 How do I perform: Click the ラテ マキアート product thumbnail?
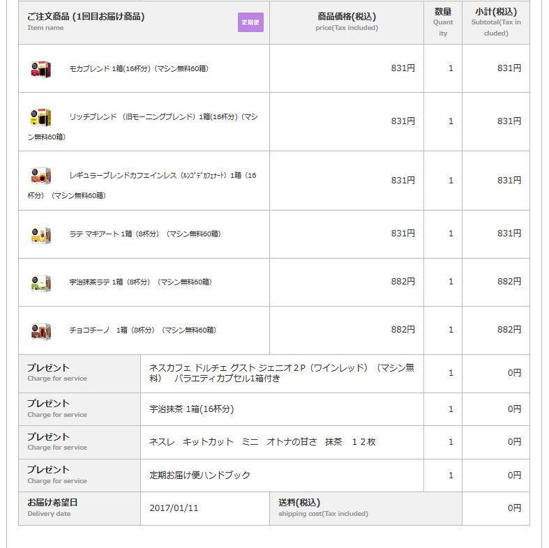tap(41, 235)
